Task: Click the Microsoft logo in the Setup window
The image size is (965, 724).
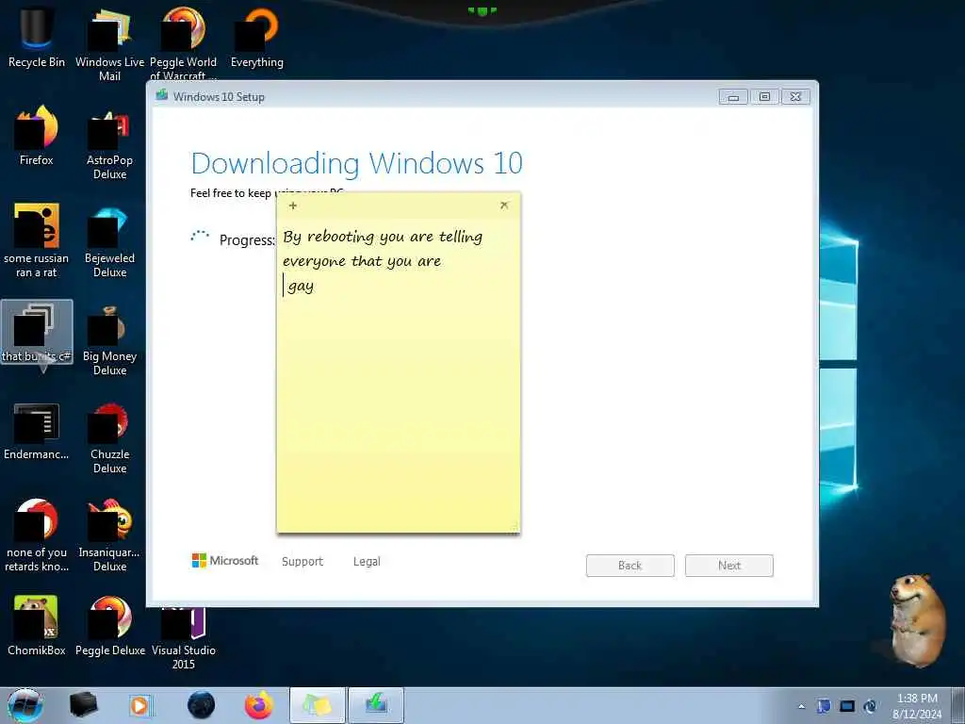Action: coord(225,560)
